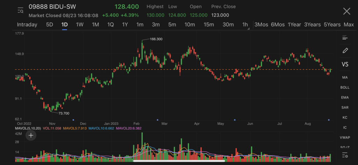The height and width of the screenshot is (165, 358).
Task: Show the 3Years range
Action: [x=312, y=25]
